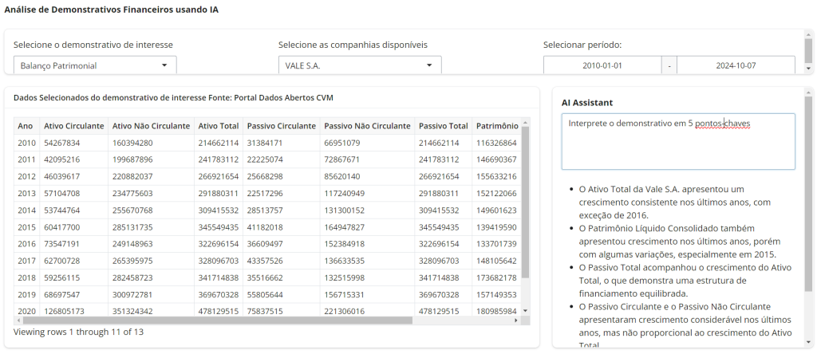Click the filter panel scrollbar thumb
Viewport: 817px width, 358px height.
pyautogui.click(x=808, y=50)
